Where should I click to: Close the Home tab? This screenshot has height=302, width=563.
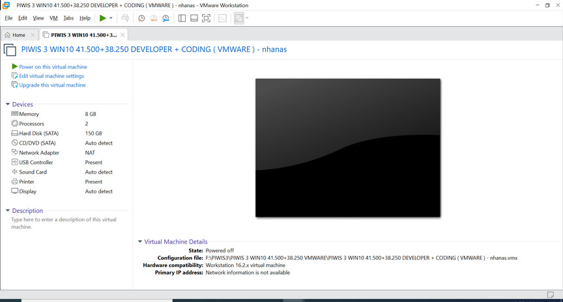(x=33, y=34)
